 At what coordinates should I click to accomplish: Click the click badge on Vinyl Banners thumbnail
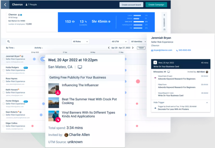coord(58,120)
